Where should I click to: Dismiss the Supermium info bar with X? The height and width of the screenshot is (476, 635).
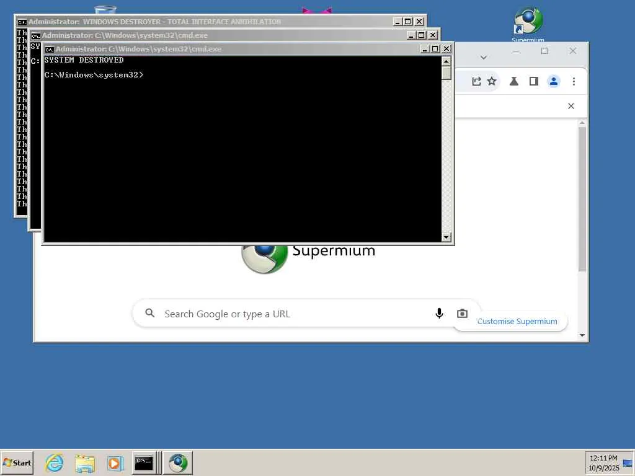coord(571,106)
